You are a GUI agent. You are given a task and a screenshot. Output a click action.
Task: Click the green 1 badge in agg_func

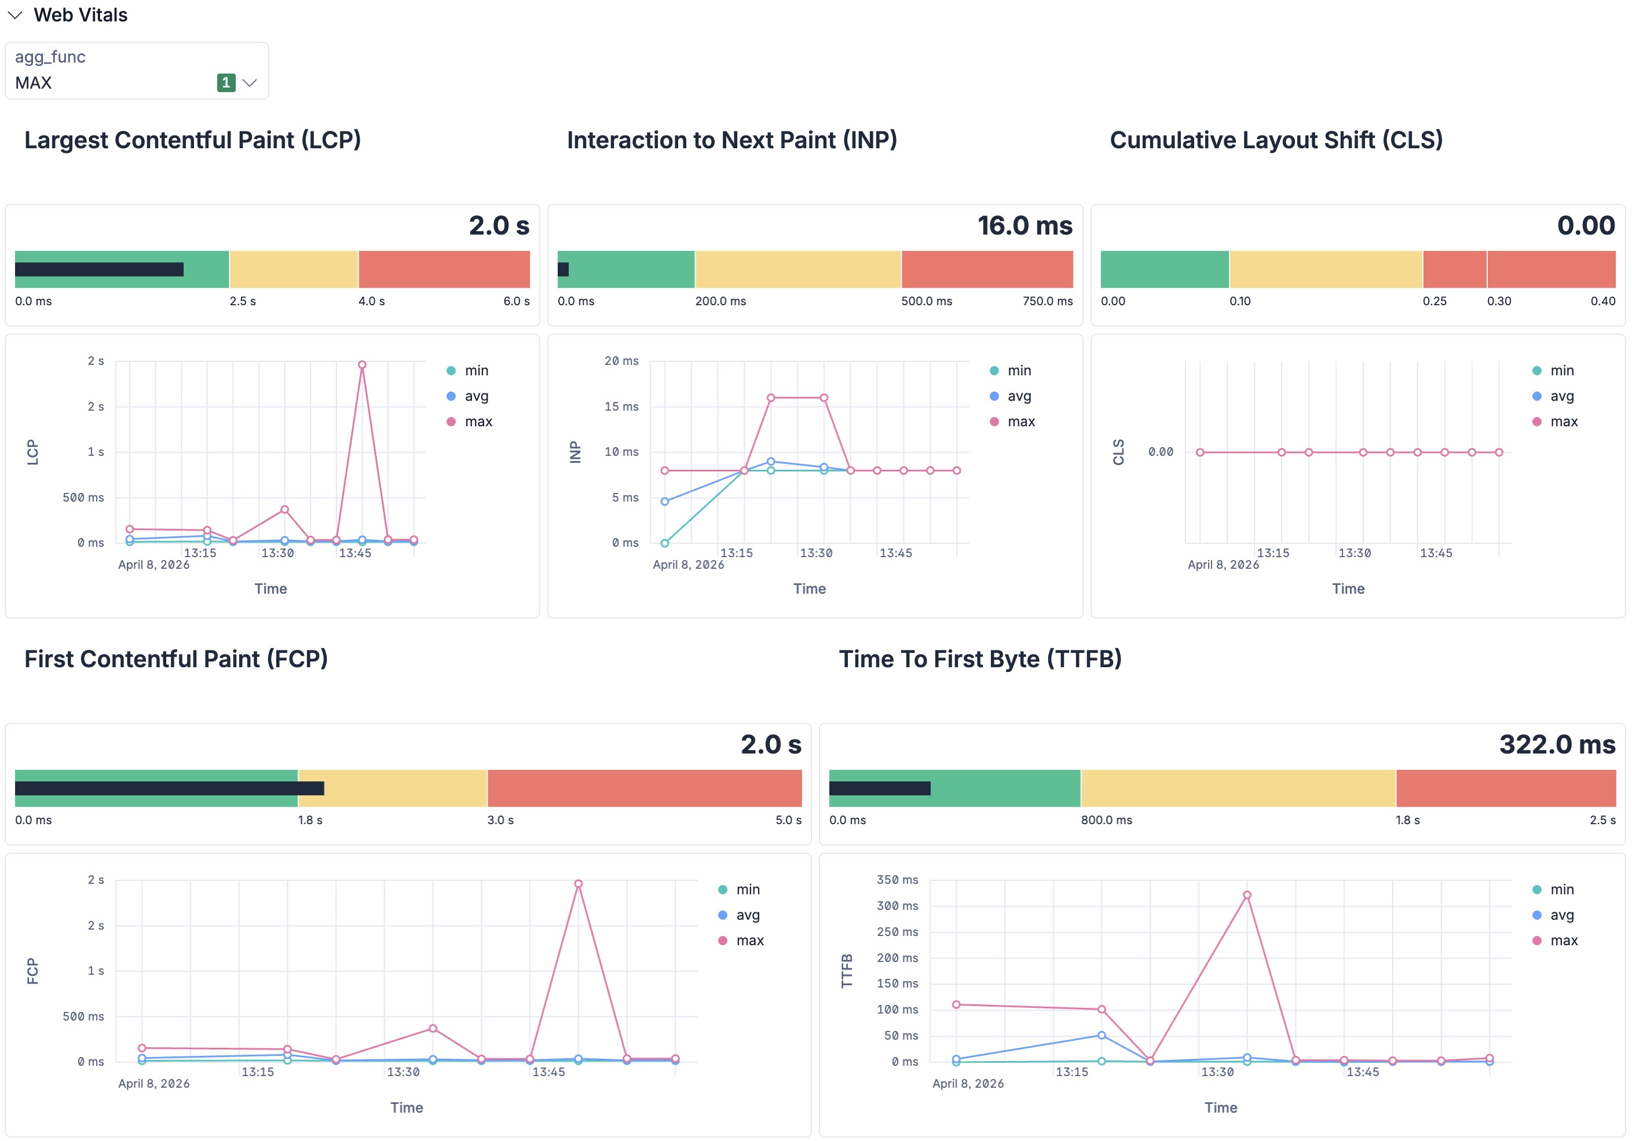tap(226, 82)
